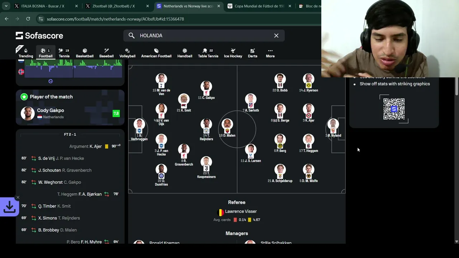Select the Tennis sport icon
459x258 pixels.
point(64,53)
